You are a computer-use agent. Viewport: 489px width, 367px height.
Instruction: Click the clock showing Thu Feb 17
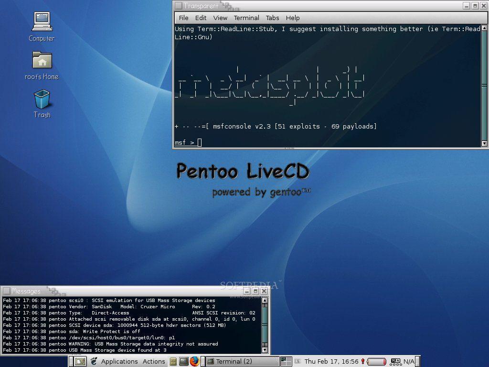[x=331, y=361]
